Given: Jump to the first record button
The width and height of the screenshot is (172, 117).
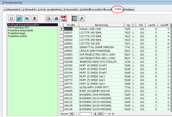Looking at the screenshot, I should point(72,114).
